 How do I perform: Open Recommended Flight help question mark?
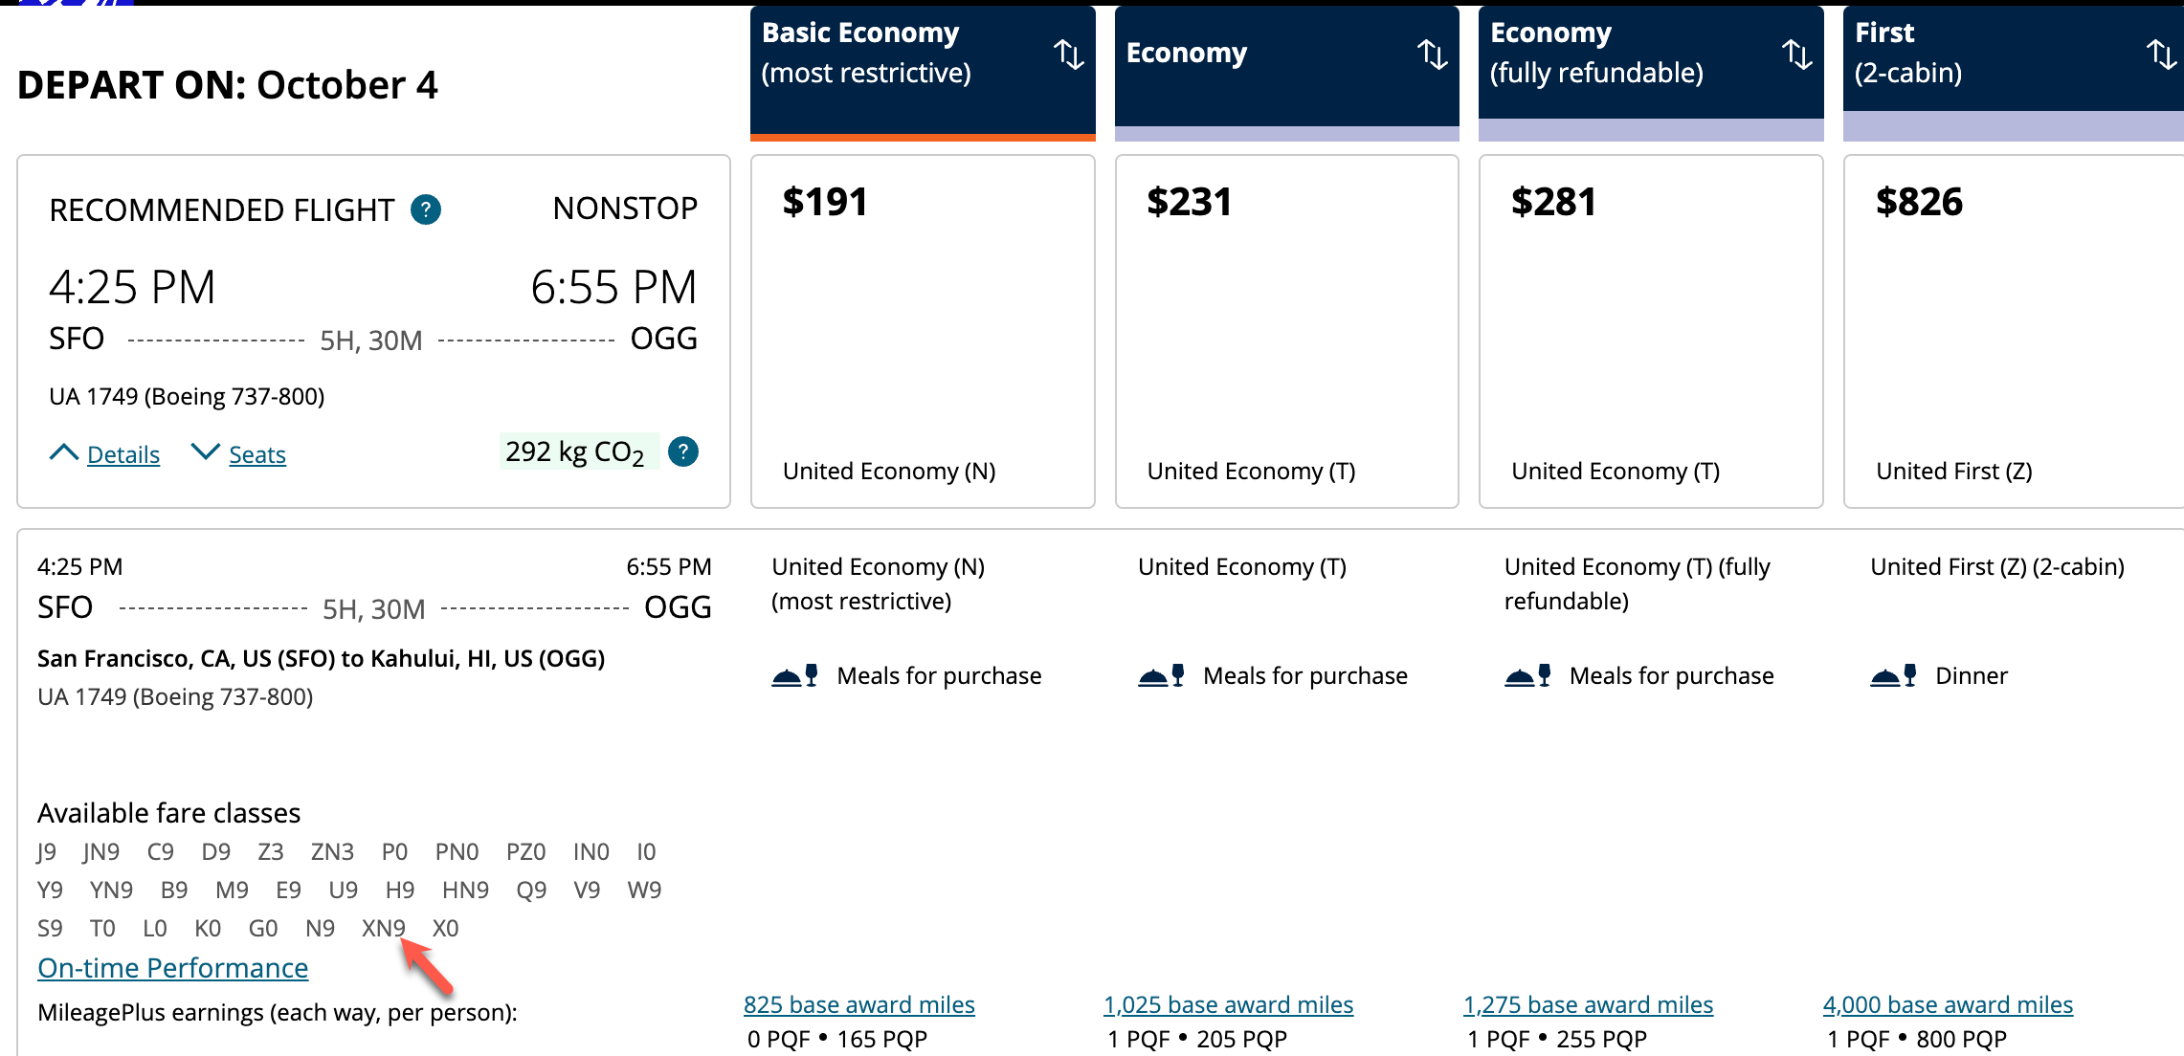coord(426,209)
